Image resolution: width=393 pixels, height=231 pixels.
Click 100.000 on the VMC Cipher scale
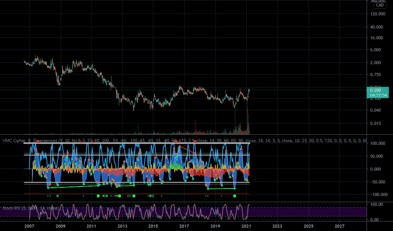(378, 143)
